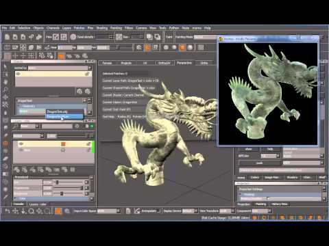Pick the hand Pan tool in left toolbar
This screenshot has height=246, width=329.
point(5,82)
